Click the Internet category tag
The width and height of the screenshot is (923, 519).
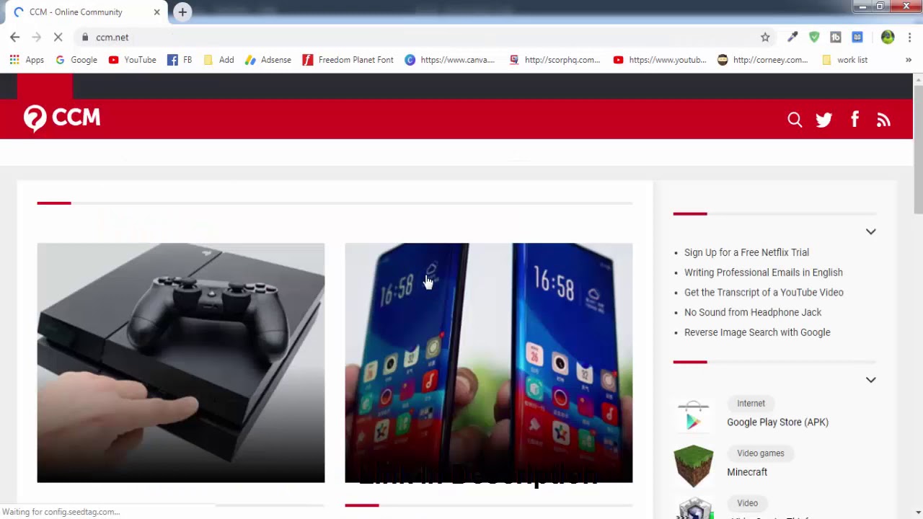tap(751, 404)
